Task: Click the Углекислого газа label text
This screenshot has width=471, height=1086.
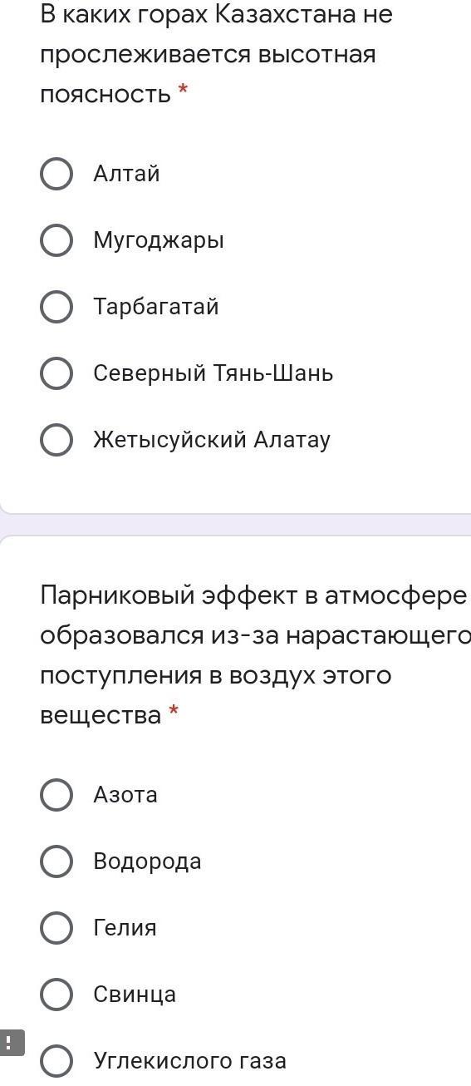Action: click(x=190, y=1061)
